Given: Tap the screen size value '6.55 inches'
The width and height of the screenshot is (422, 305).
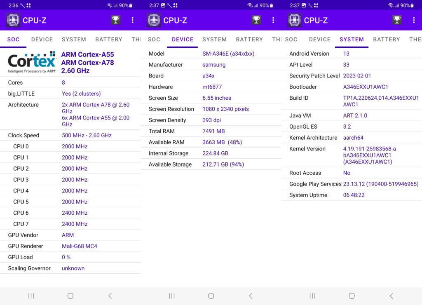Looking at the screenshot, I should (217, 98).
